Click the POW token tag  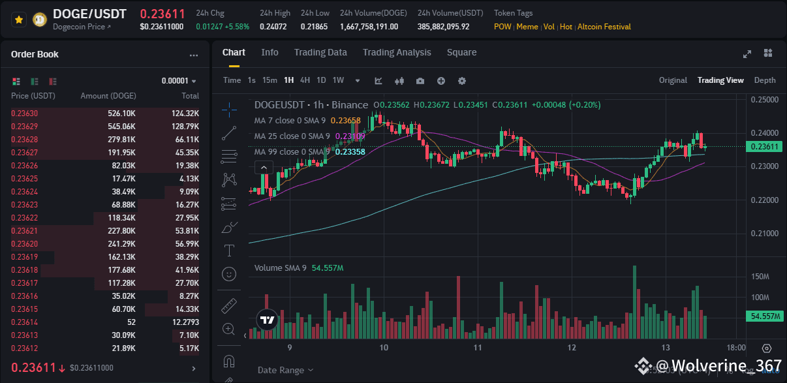pyautogui.click(x=502, y=27)
